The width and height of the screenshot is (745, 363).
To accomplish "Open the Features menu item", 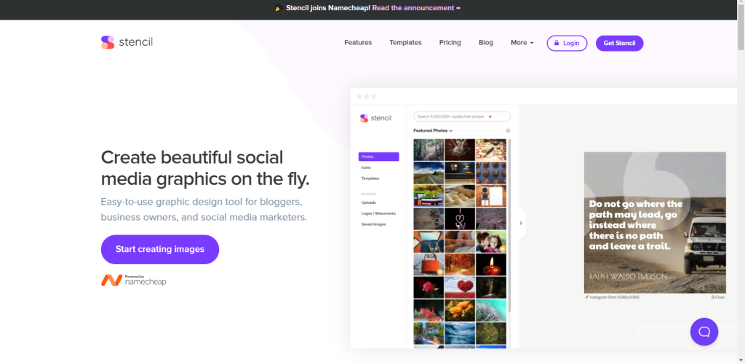I will click(x=358, y=43).
